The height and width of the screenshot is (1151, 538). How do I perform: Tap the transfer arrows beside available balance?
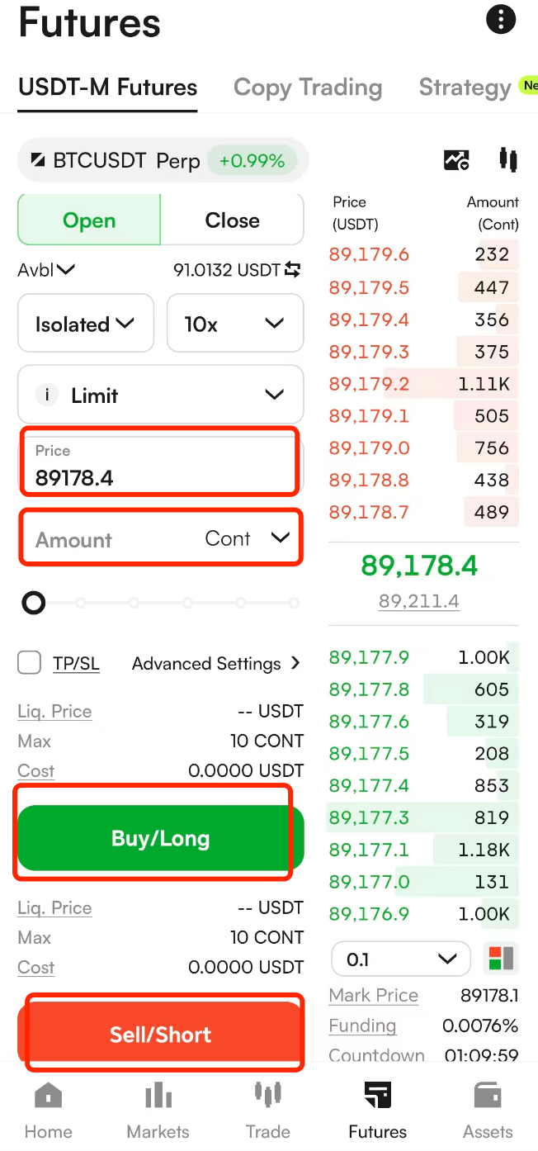tap(293, 270)
